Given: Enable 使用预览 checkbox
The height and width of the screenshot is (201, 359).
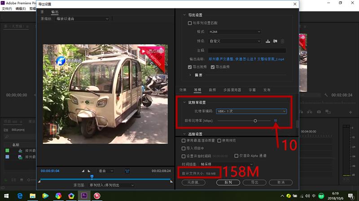Looking at the screenshot, I should pos(219,141).
